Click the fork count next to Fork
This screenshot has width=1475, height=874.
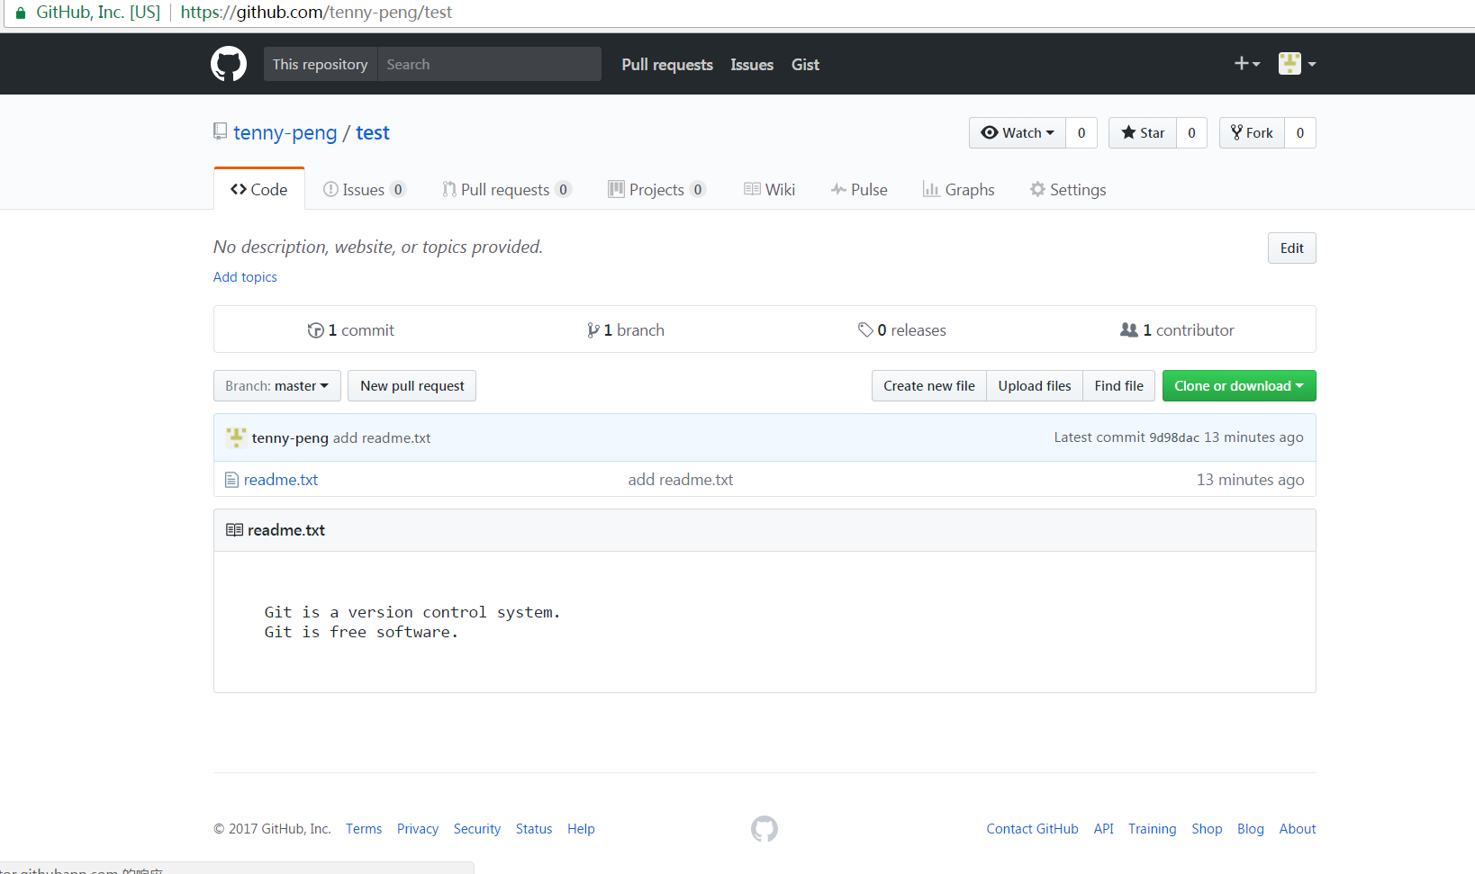click(x=1300, y=132)
